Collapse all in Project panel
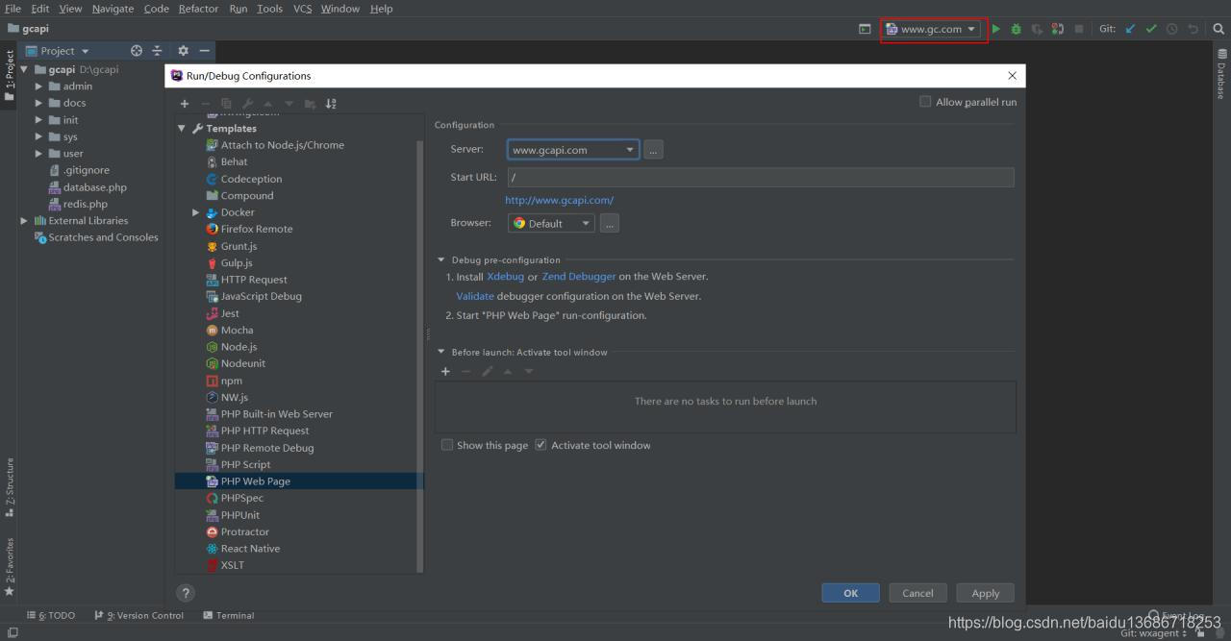 [157, 51]
